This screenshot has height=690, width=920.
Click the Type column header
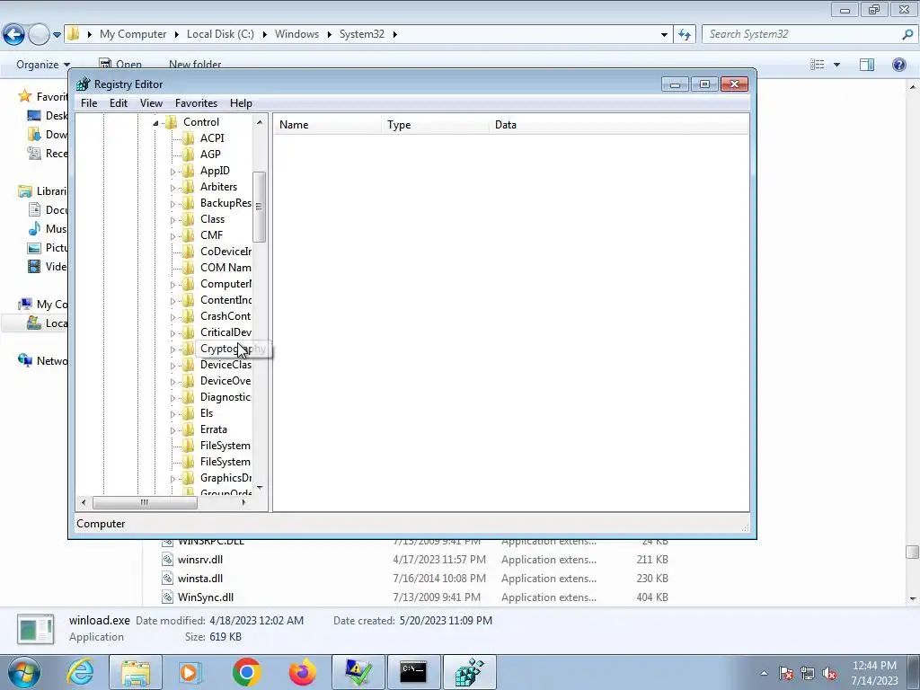pyautogui.click(x=435, y=125)
